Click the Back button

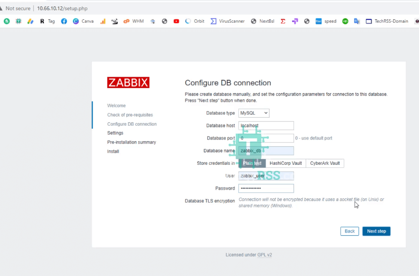[x=349, y=231]
